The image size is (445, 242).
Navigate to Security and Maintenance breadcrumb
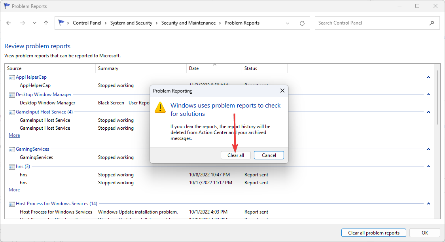(188, 23)
